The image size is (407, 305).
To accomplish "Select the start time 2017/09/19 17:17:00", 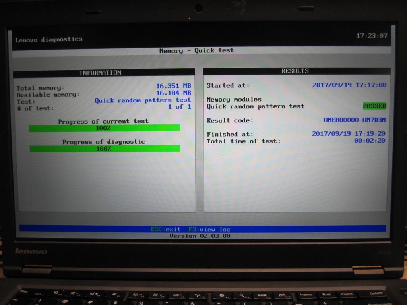I will [x=349, y=85].
